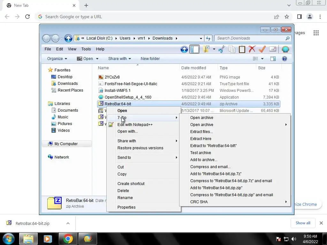Click the red X Delete toolbar icon

[x=252, y=49]
